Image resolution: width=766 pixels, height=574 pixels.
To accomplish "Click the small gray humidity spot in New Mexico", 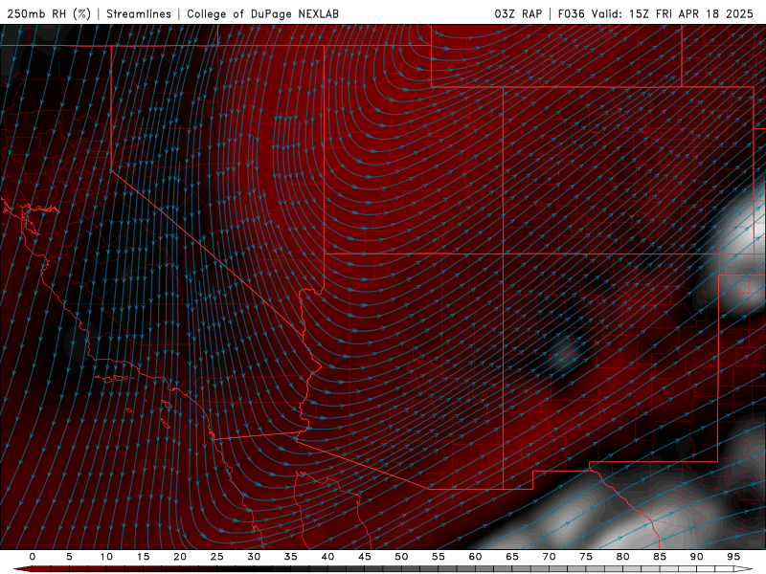I will [x=564, y=356].
